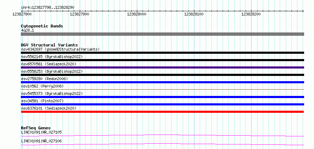This screenshot has height=149, width=314.
Task: Click the 123827800 ruler coordinate
Action: coord(22,14)
